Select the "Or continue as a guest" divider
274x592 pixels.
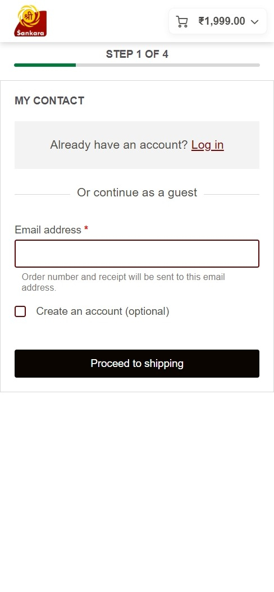137,192
